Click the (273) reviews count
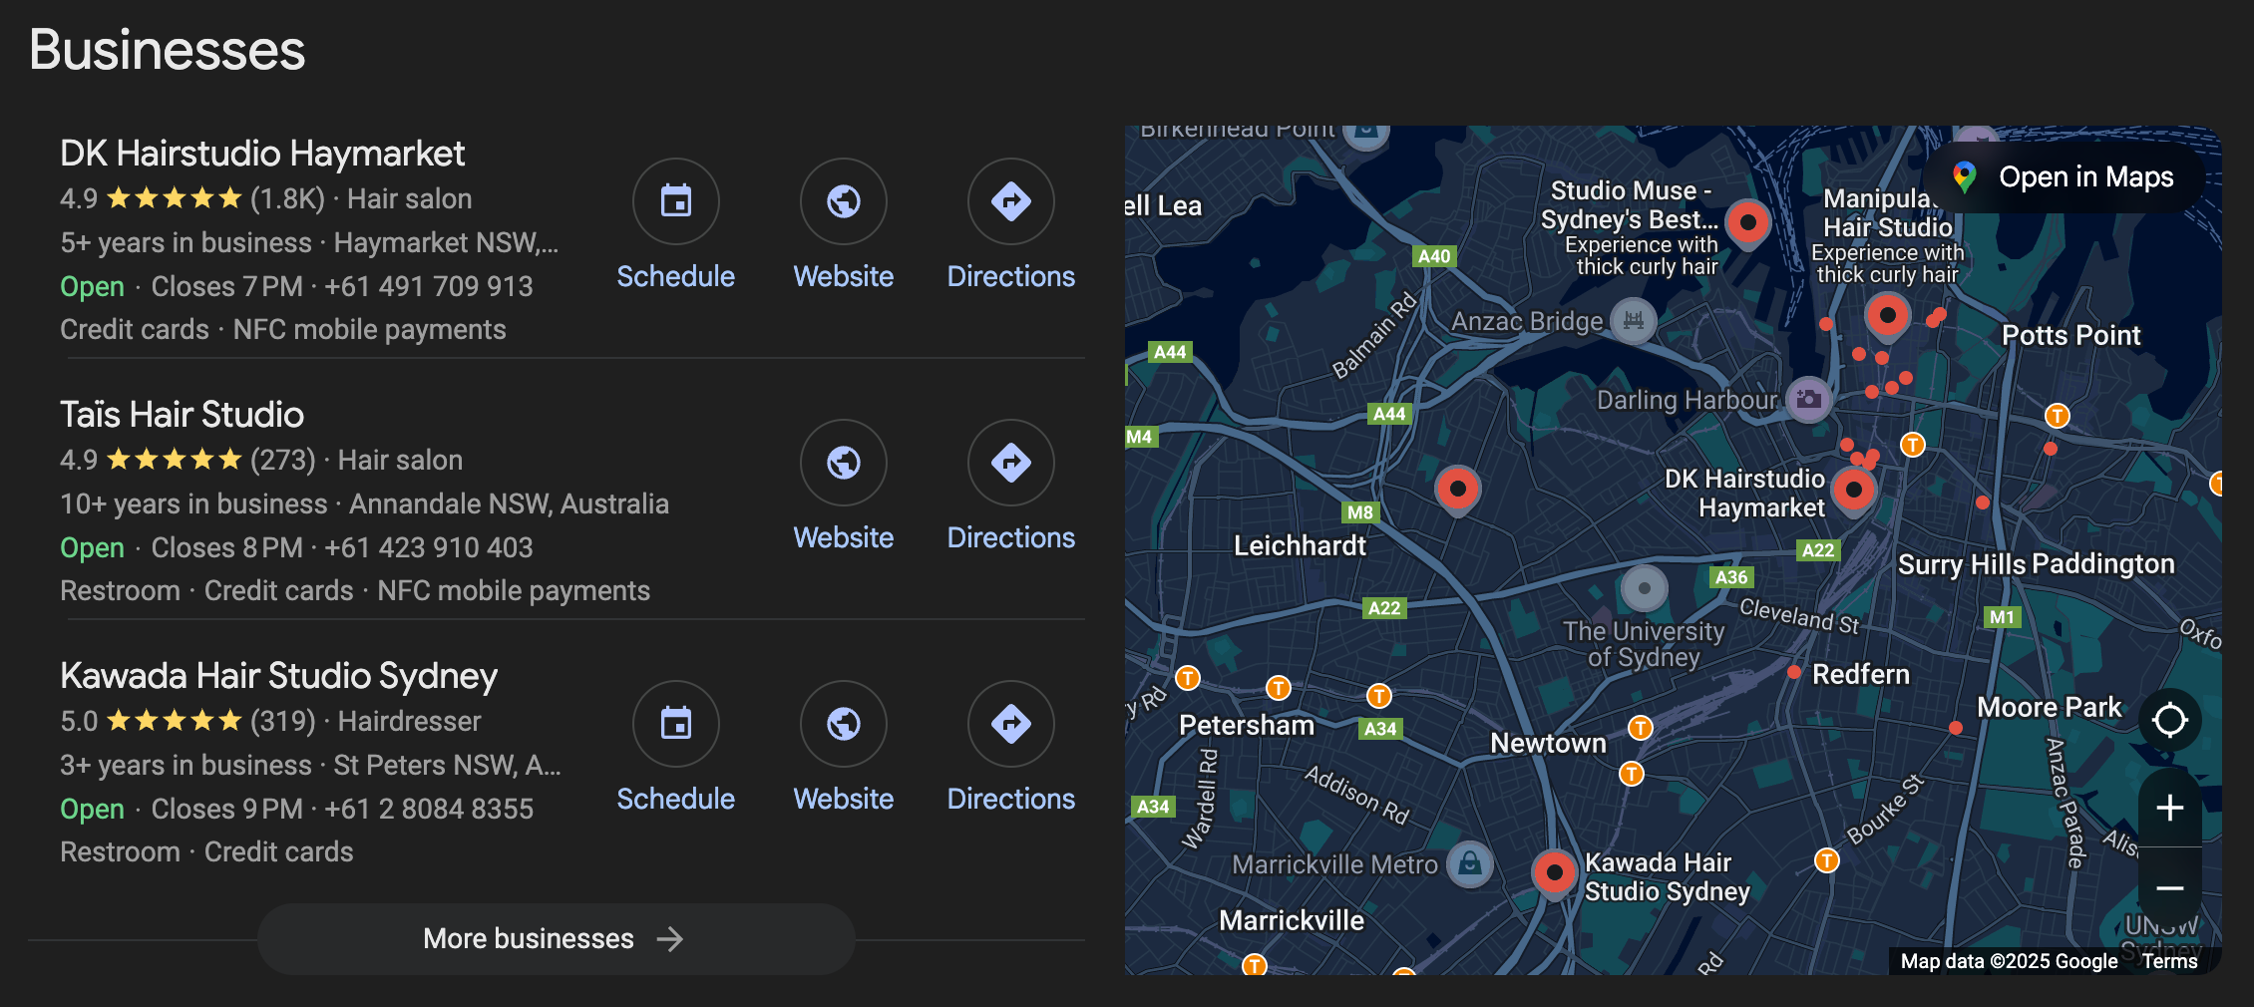Image resolution: width=2254 pixels, height=1007 pixels. click(283, 460)
